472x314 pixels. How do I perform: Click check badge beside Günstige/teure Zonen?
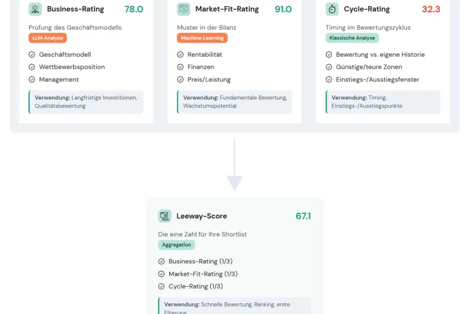329,67
